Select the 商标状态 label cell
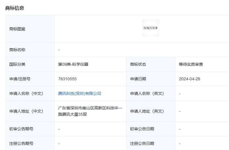The image size is (229, 150). tap(138, 64)
